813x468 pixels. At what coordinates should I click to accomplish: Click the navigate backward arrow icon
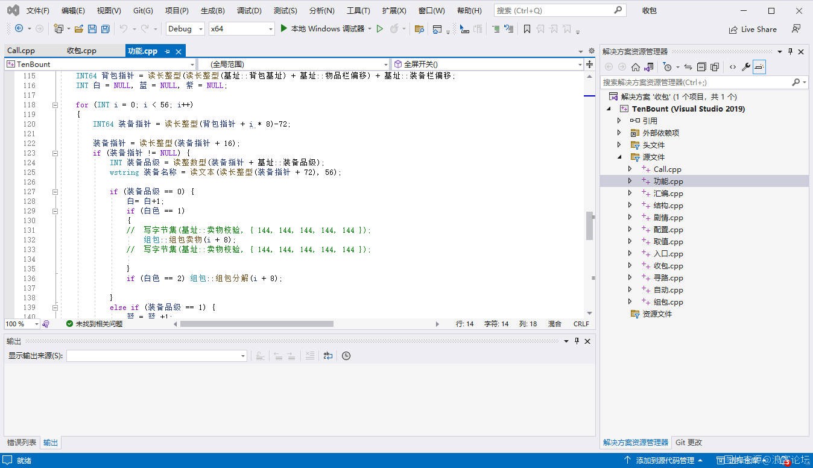(19, 28)
